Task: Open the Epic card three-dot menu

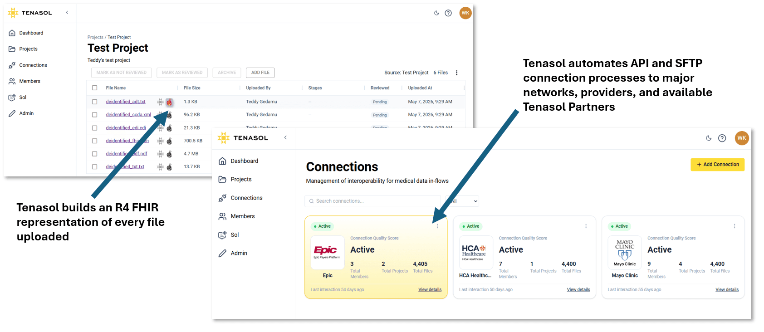Action: (437, 226)
